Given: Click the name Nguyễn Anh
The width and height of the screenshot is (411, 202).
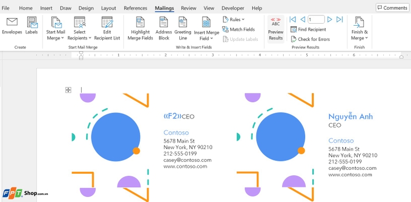Looking at the screenshot, I should coord(350,117).
